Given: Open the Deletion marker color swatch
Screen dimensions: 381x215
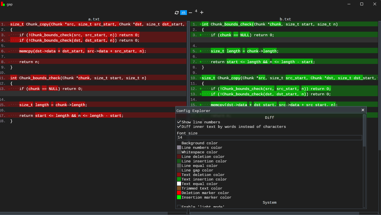Looking at the screenshot, I should pos(179,193).
